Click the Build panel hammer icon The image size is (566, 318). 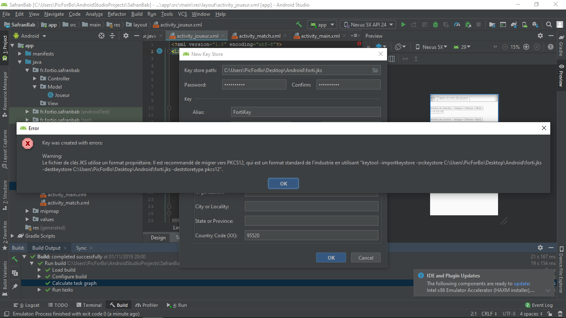click(x=15, y=259)
